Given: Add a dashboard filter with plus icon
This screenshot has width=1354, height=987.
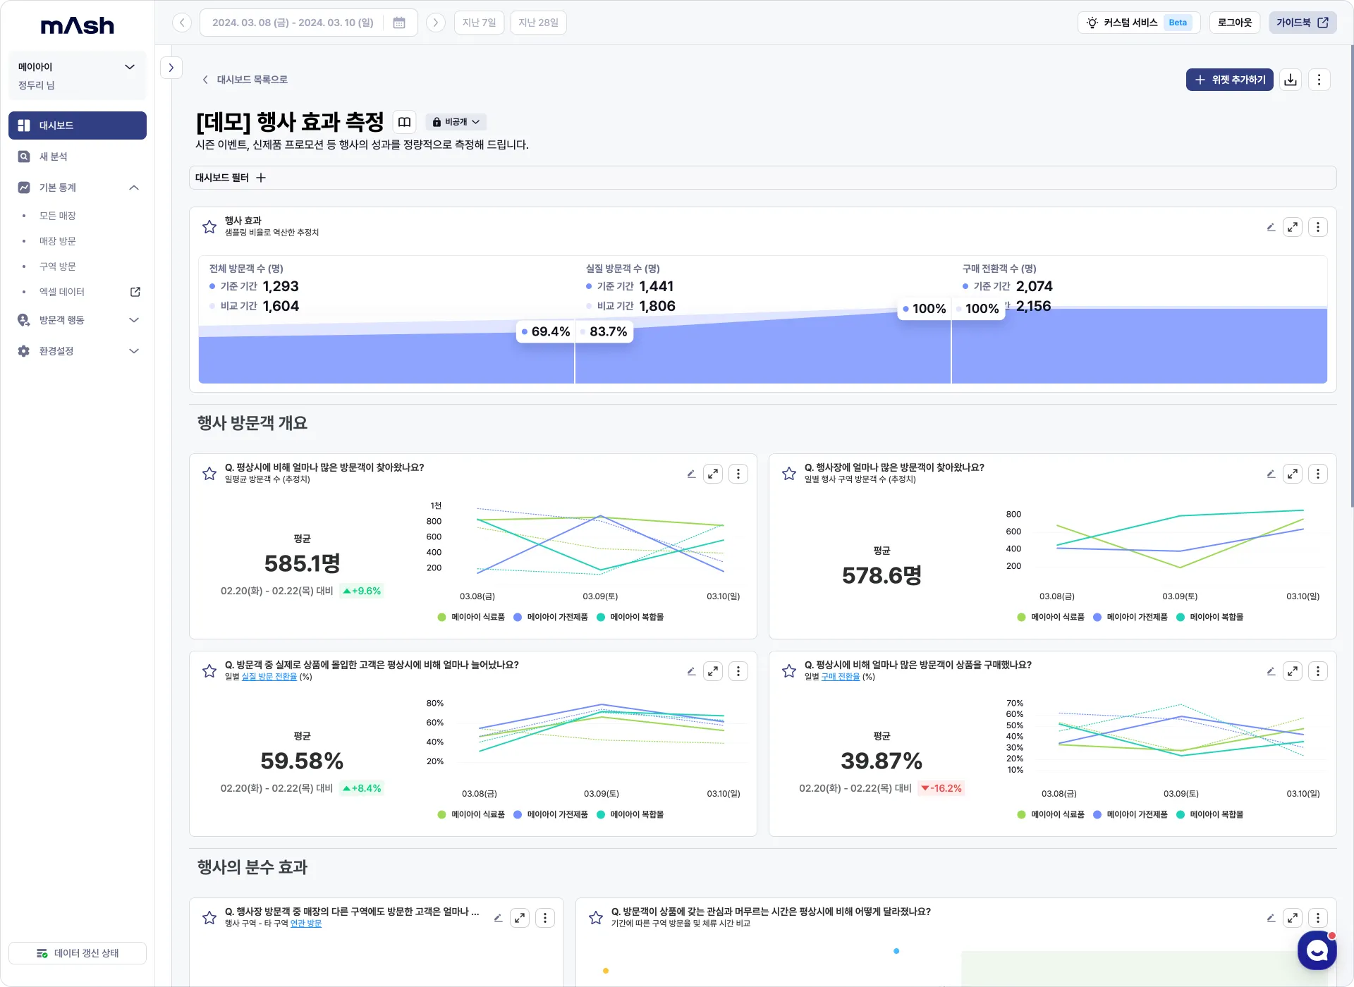Looking at the screenshot, I should pyautogui.click(x=261, y=178).
